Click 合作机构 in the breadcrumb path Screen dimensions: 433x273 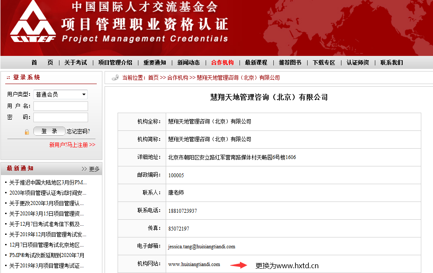point(177,78)
